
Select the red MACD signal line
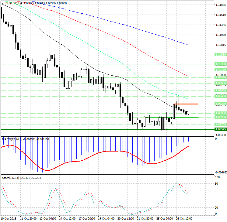coord(91,156)
